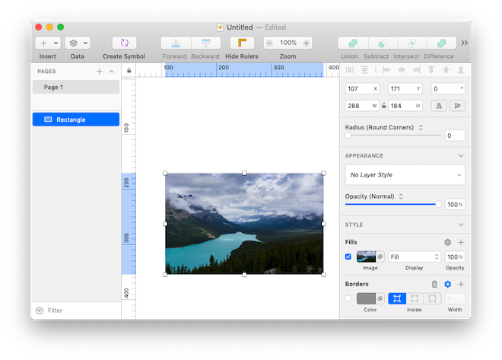Select Page 1 in pages list
The height and width of the screenshot is (360, 502).
75,88
